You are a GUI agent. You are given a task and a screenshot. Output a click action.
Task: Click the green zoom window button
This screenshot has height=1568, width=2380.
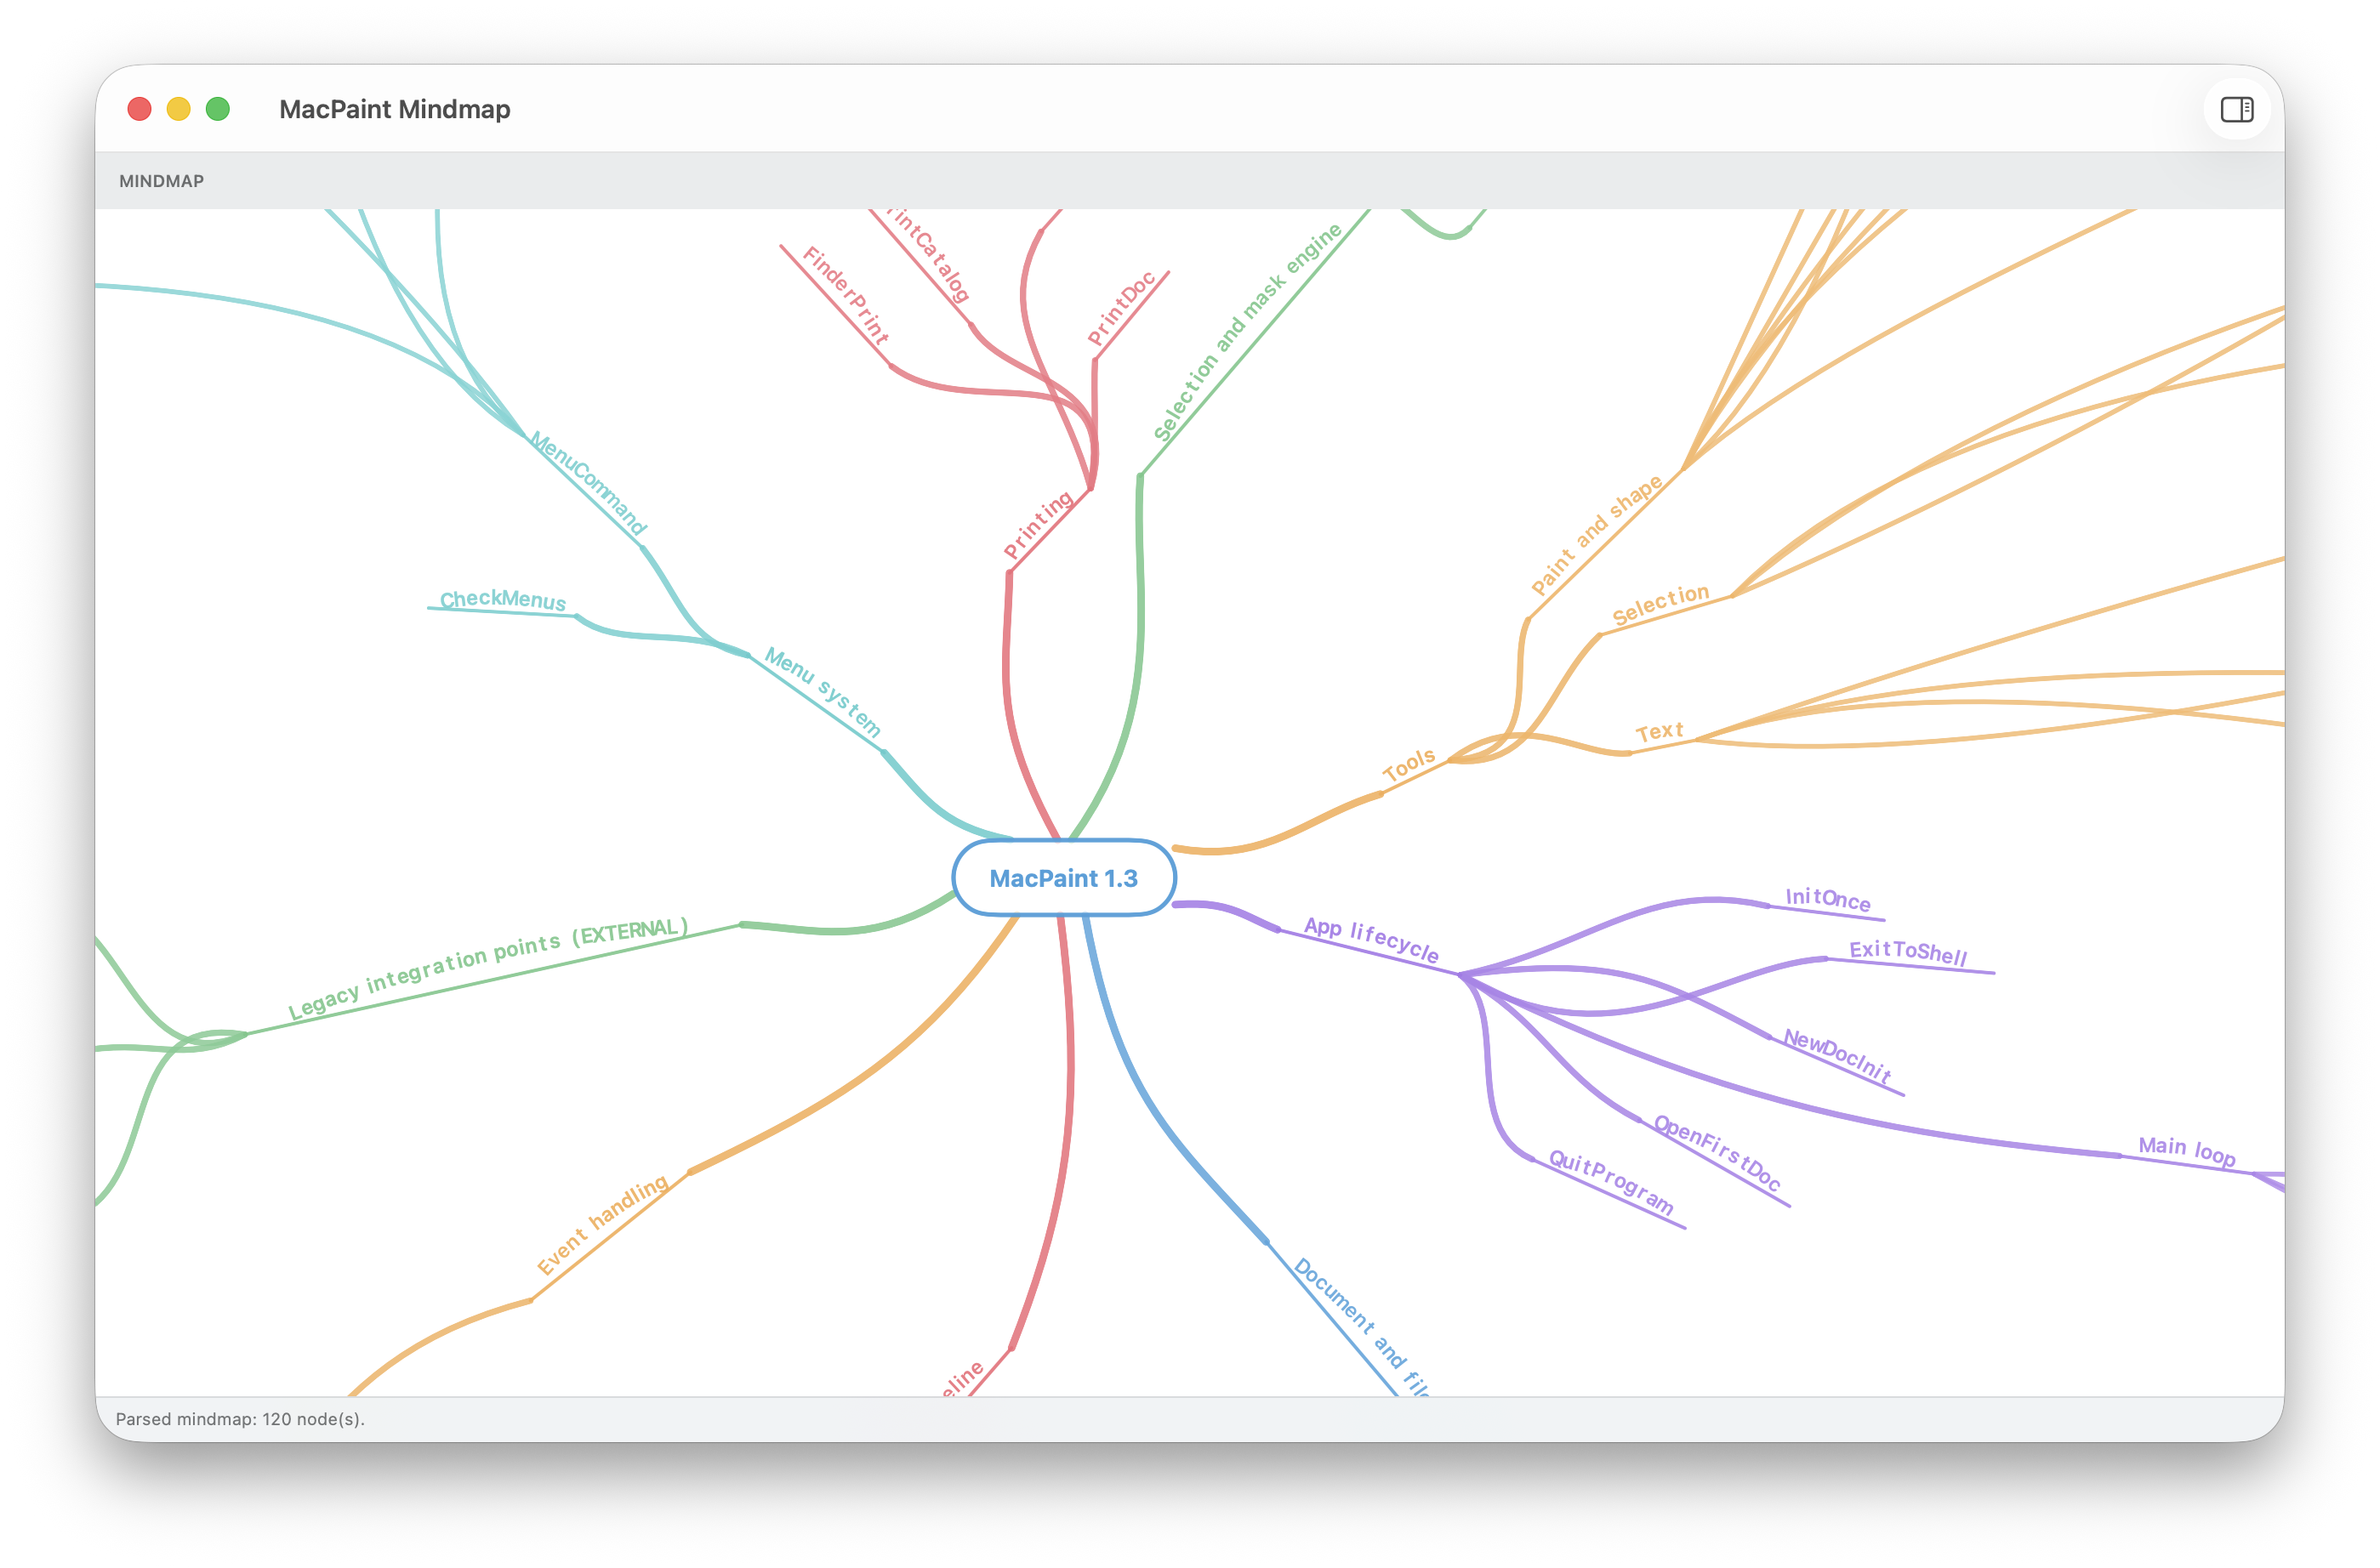(218, 109)
